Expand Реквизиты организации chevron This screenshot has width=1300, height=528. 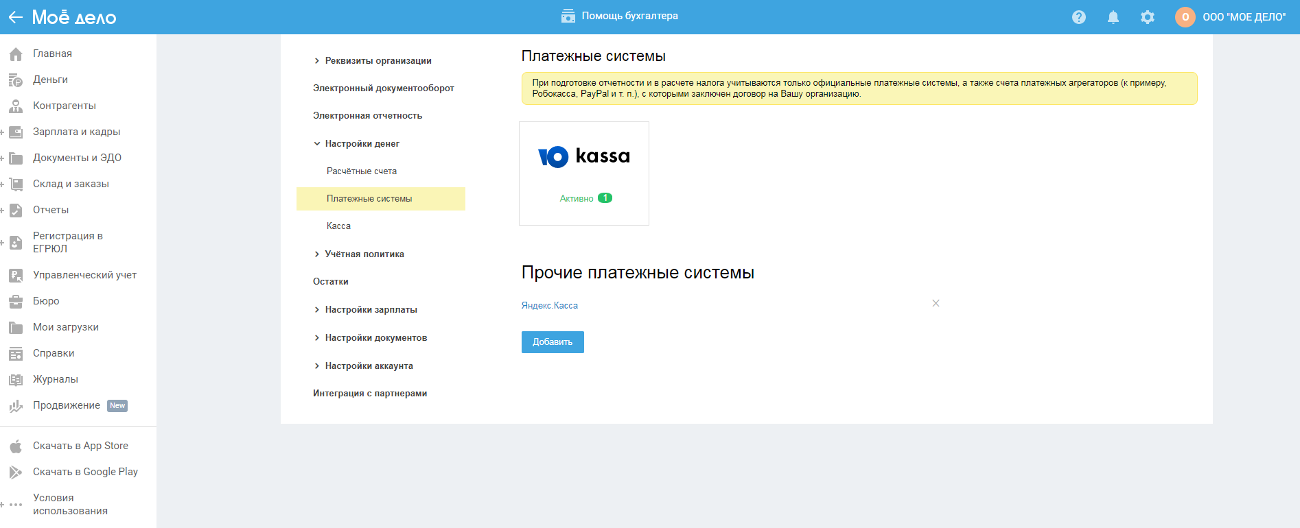click(x=317, y=61)
